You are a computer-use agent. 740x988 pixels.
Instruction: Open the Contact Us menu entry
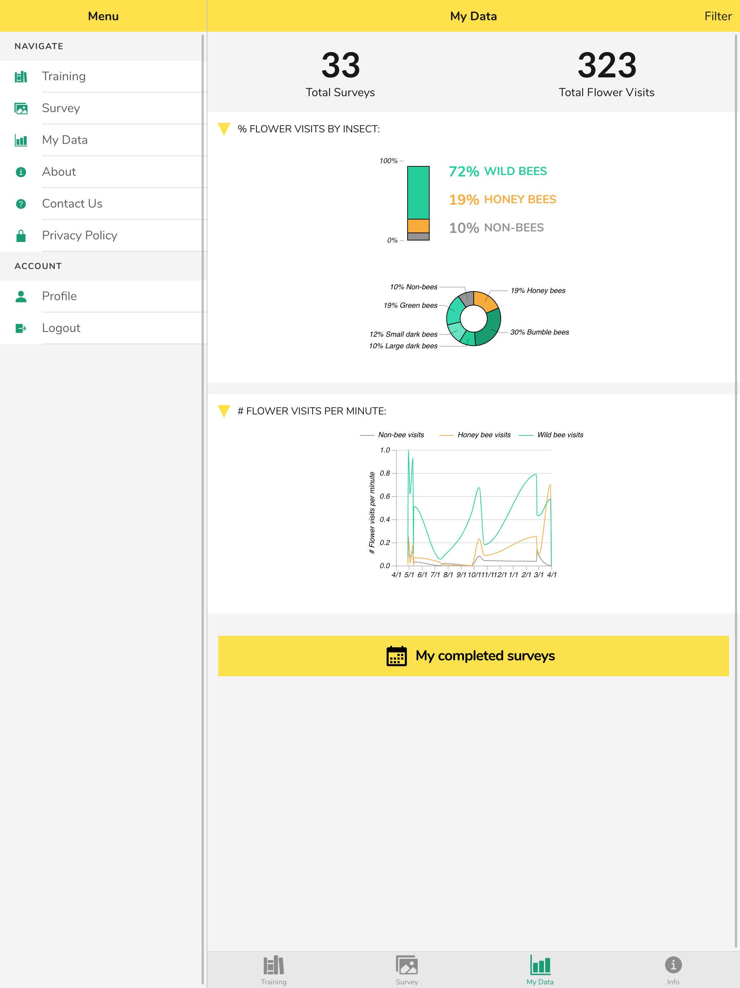coord(72,204)
